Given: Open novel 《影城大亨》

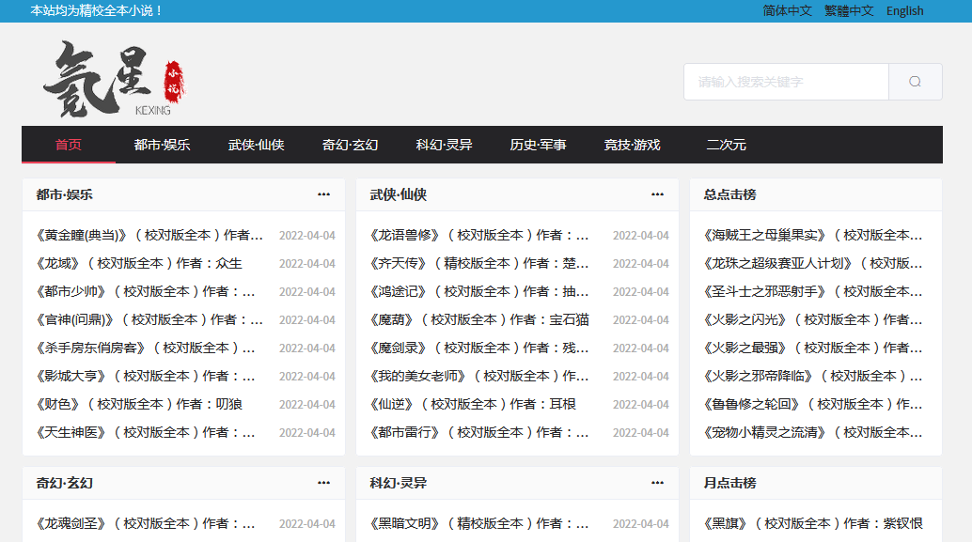Looking at the screenshot, I should click(145, 376).
